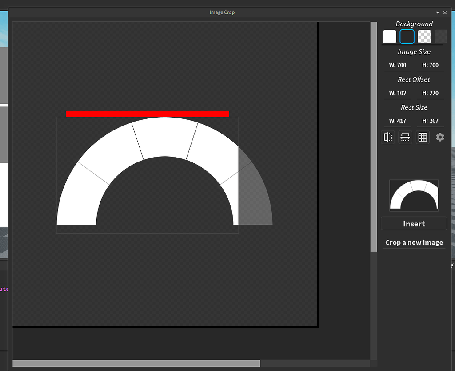Open the grid slicing tool

(x=423, y=137)
